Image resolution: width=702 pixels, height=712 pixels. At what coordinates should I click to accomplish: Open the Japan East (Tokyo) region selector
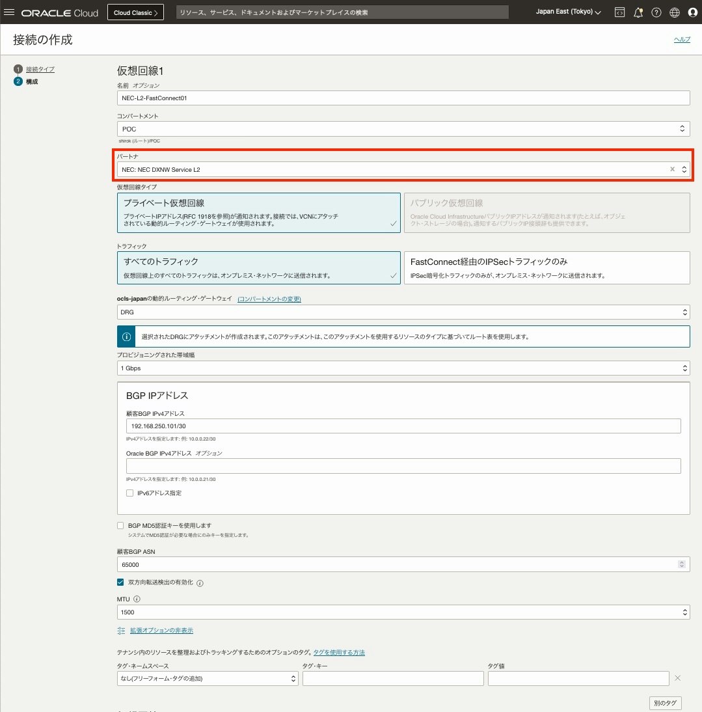pos(568,12)
